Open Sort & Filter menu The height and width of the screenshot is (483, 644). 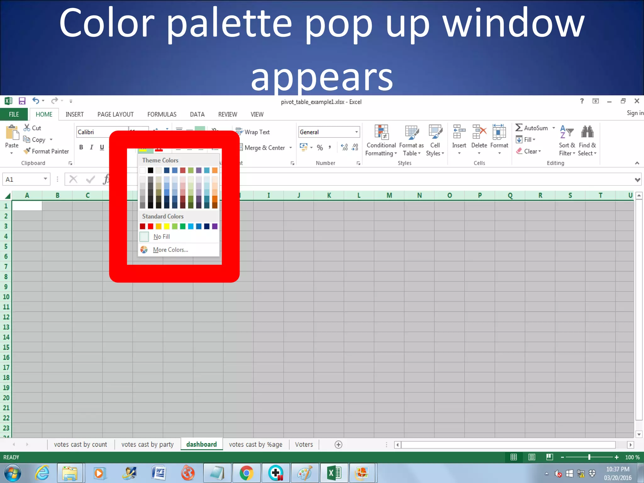pyautogui.click(x=567, y=140)
